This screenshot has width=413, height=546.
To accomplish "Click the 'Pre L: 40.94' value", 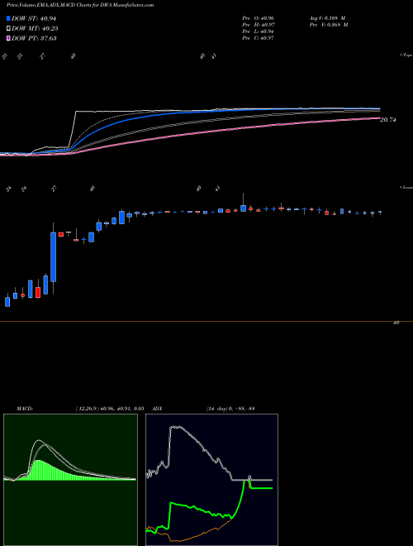I will click(259, 31).
